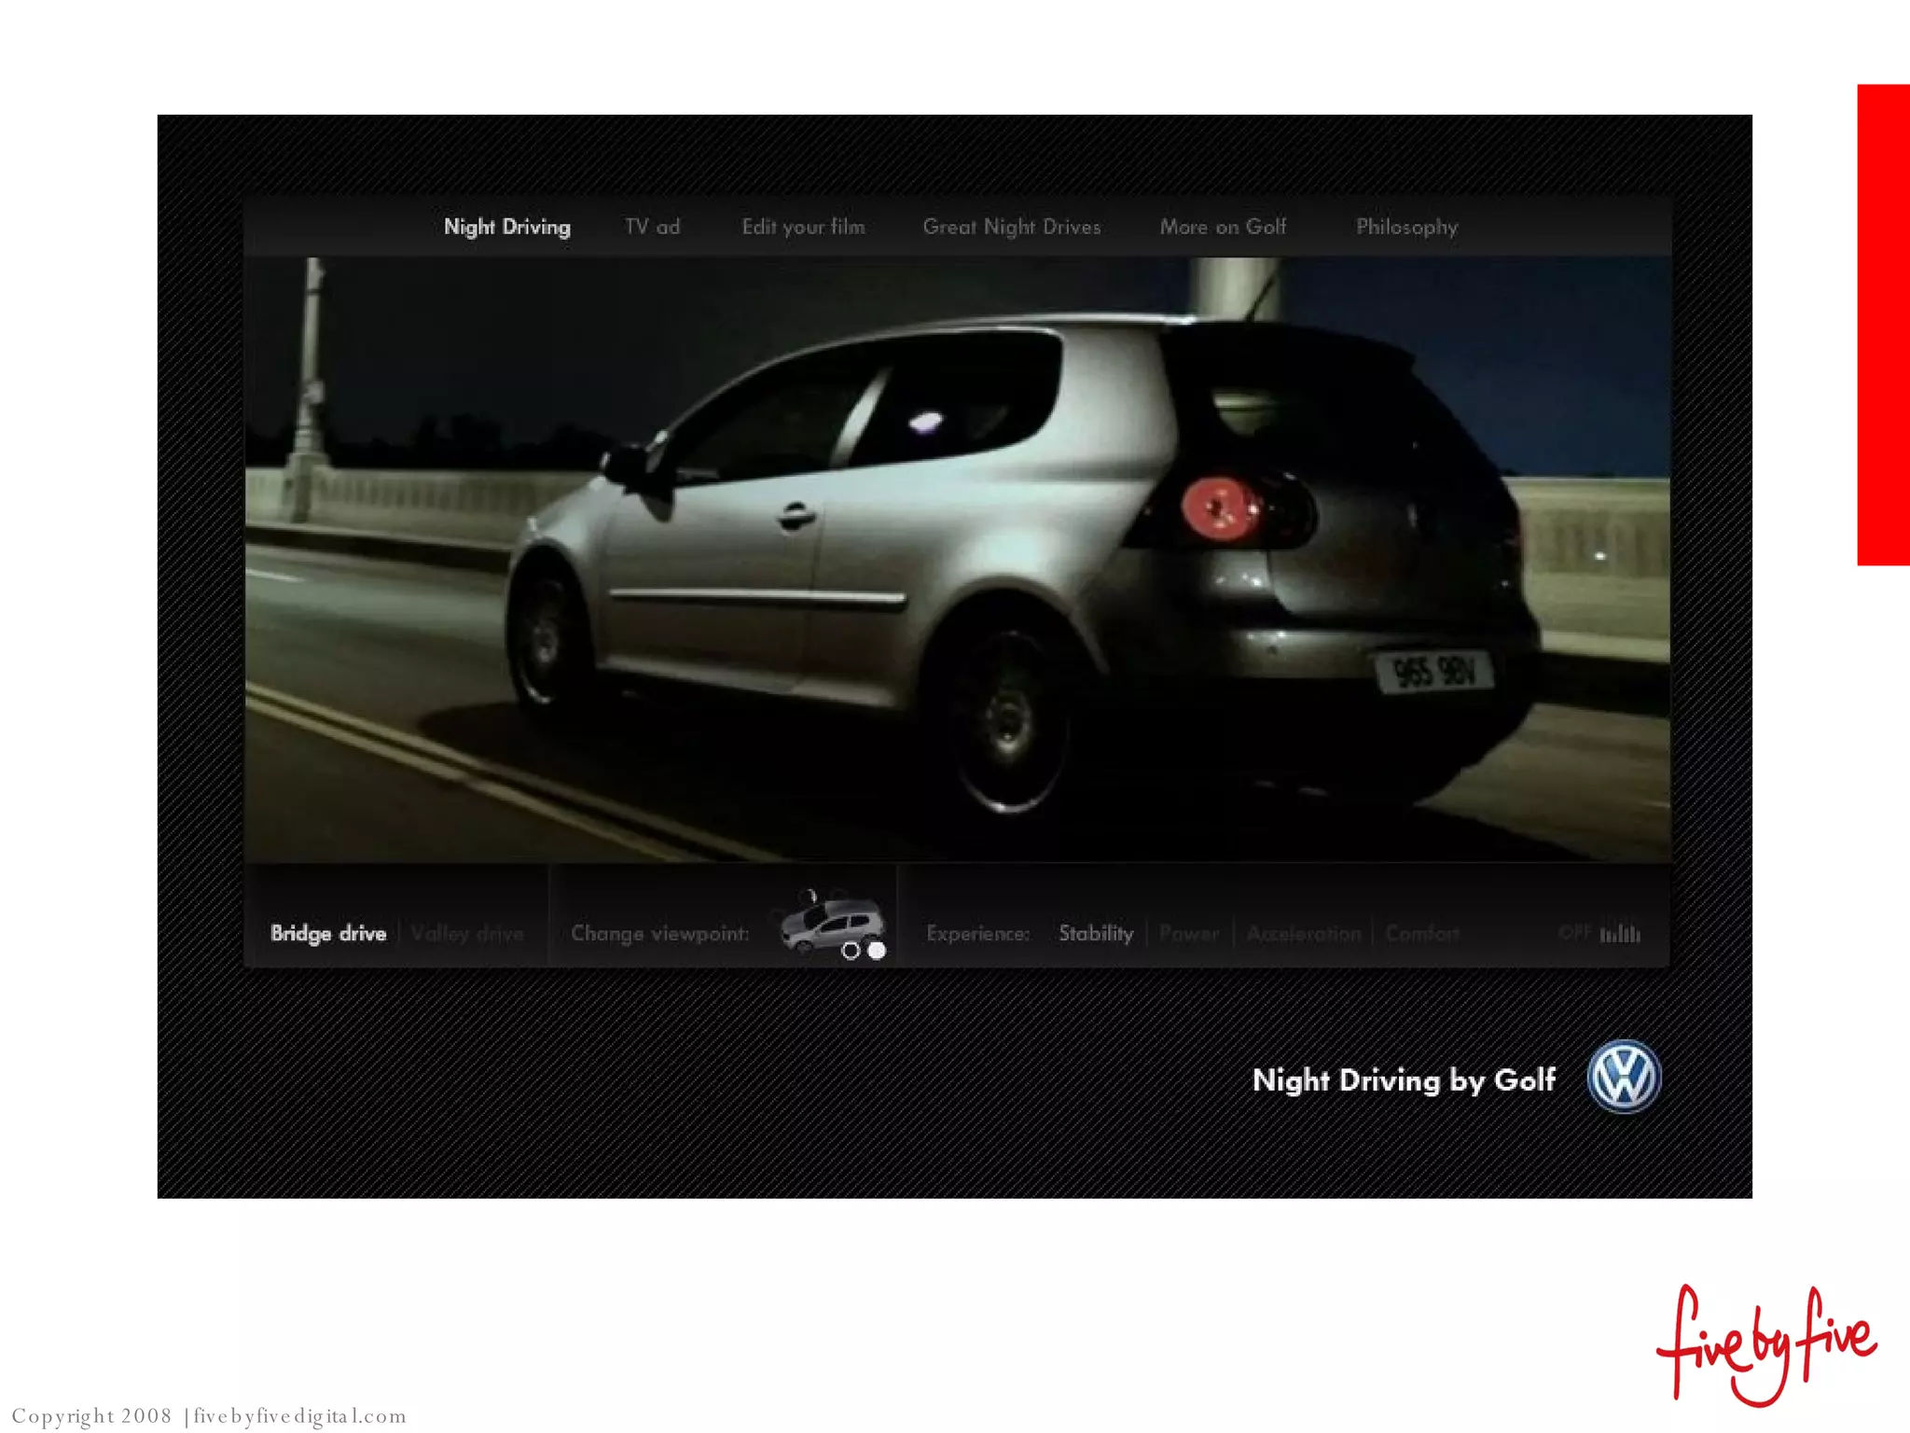Screen dimensions: 1910x1433
Task: Open the Night Driving tab
Action: 506,227
